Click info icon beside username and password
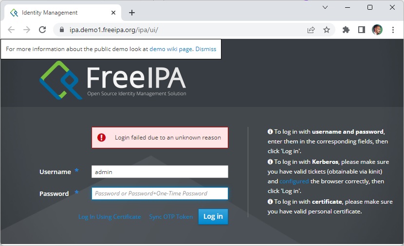 coord(270,131)
